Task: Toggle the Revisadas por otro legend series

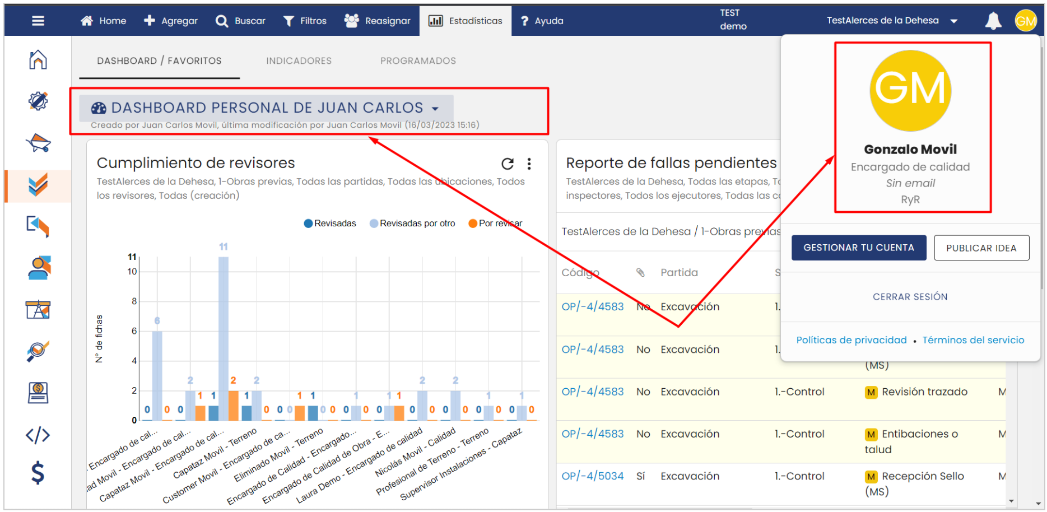Action: point(412,224)
